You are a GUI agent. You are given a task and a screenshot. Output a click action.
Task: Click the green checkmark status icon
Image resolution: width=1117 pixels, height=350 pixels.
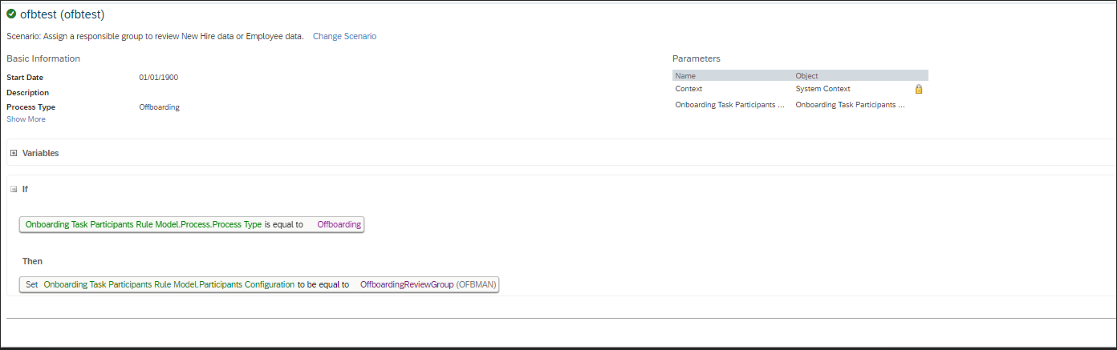11,14
